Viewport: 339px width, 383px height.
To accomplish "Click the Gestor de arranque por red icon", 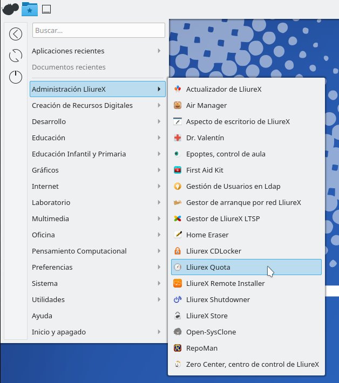I will point(178,202).
